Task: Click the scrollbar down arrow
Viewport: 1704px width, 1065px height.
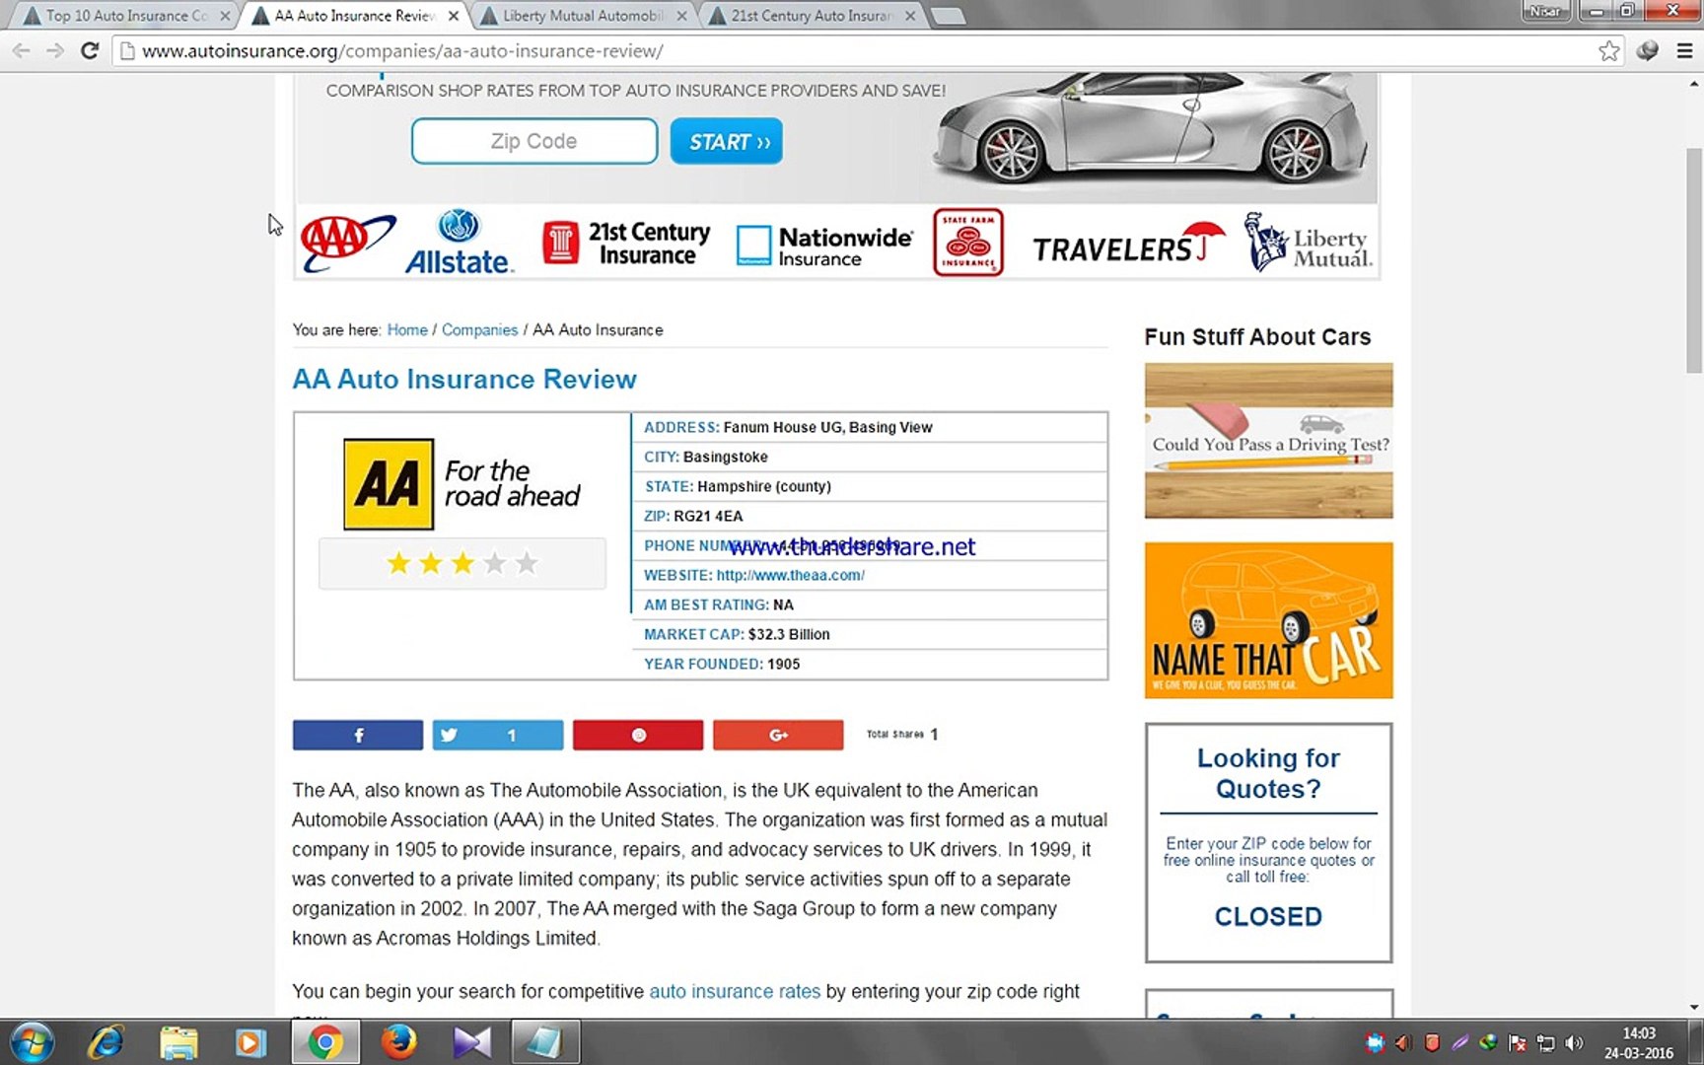Action: [x=1694, y=1008]
